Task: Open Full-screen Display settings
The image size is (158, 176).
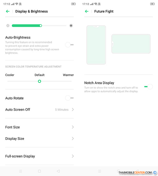Action: click(x=39, y=156)
